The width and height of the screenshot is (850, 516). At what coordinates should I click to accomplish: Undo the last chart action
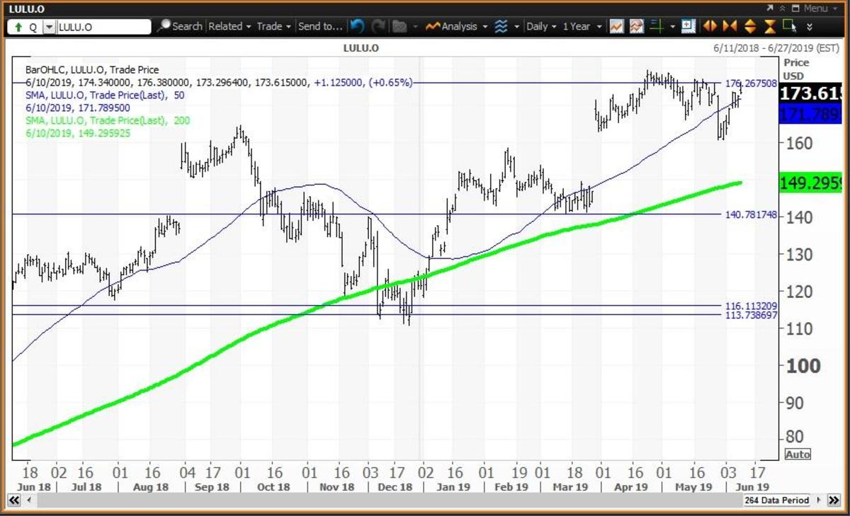358,26
